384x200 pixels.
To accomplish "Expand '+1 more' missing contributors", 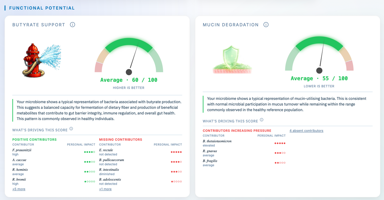I will pos(105,189).
